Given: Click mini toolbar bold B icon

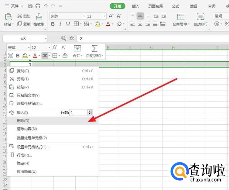Looking at the screenshot, I should (18, 55).
